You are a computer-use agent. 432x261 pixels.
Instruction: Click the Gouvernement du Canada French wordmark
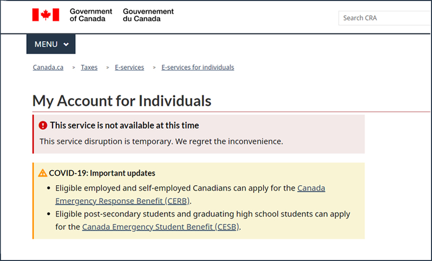(x=148, y=15)
